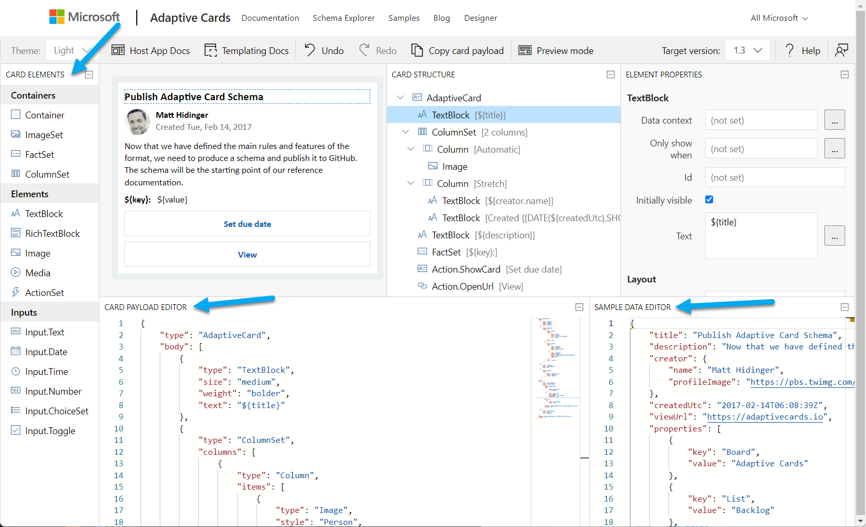Select TextBlock [${description}] tree row
Image resolution: width=866 pixels, height=527 pixels.
(x=503, y=235)
